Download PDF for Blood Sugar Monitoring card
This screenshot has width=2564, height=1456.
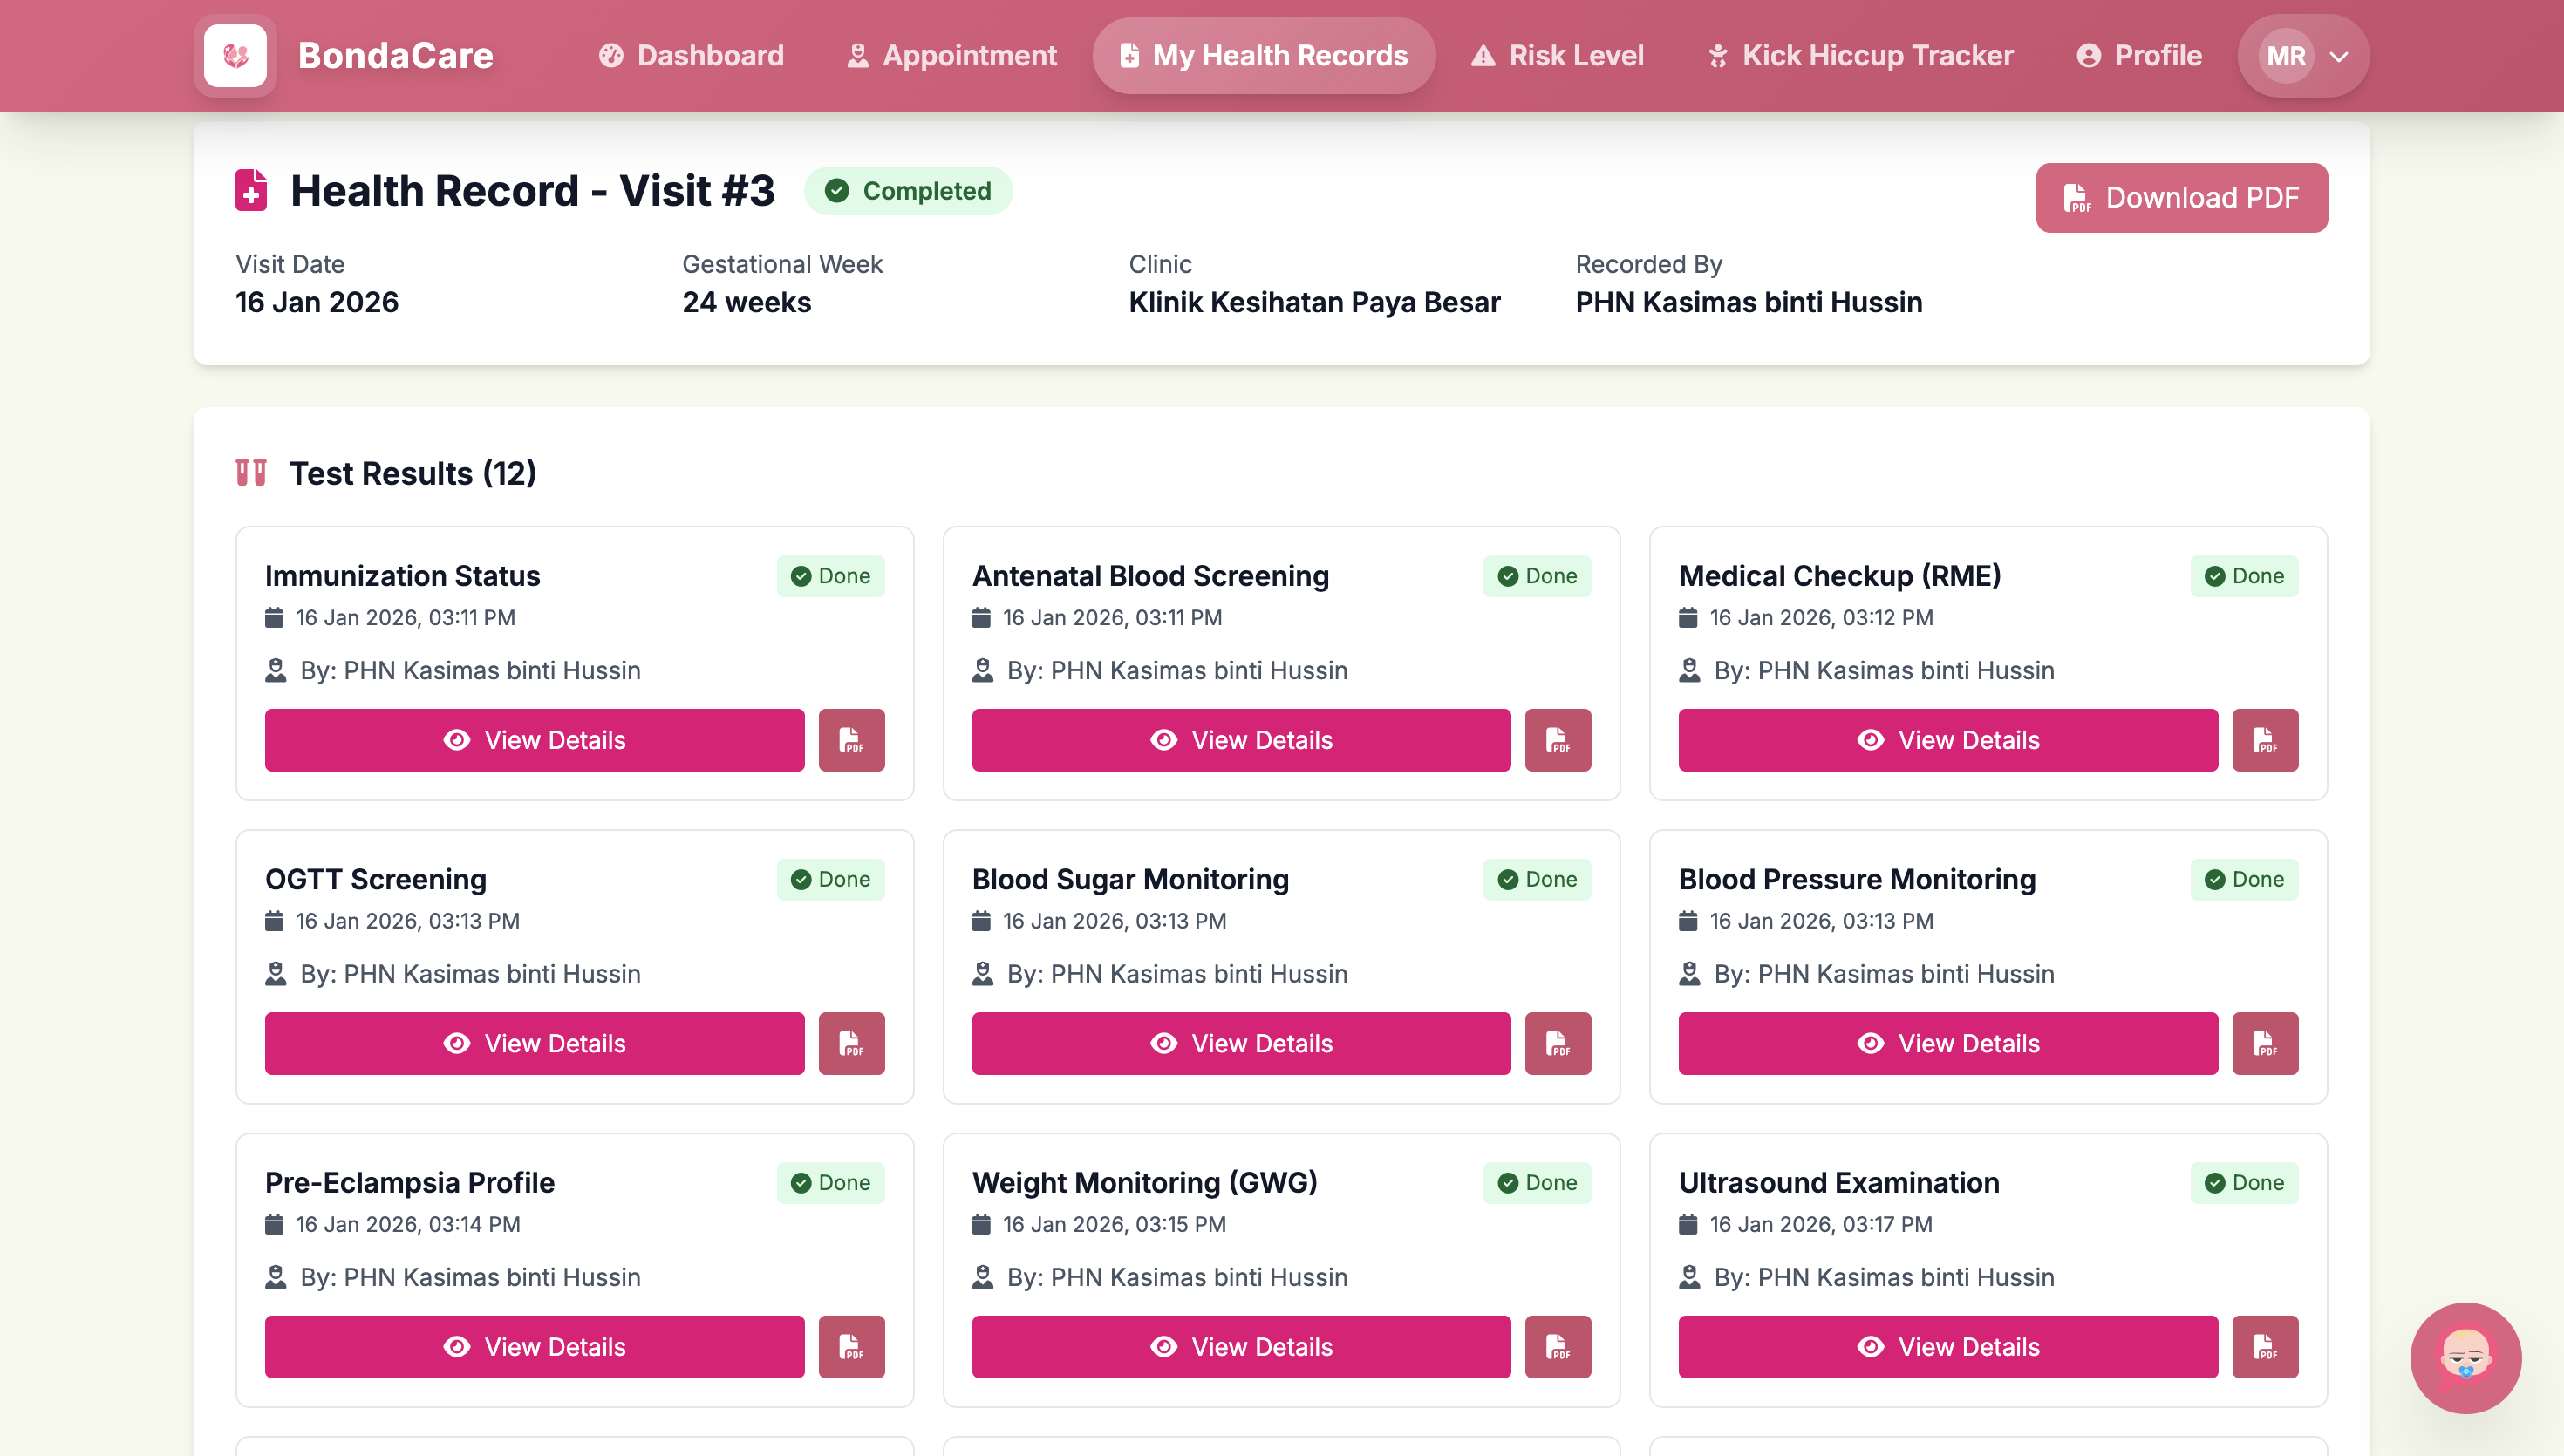[1557, 1043]
